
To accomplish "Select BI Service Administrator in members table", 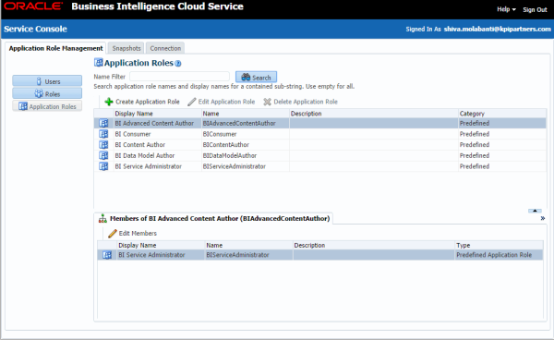I will [x=151, y=255].
